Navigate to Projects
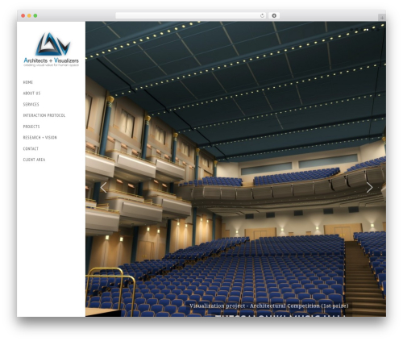The height and width of the screenshot is (341, 403). (x=31, y=127)
